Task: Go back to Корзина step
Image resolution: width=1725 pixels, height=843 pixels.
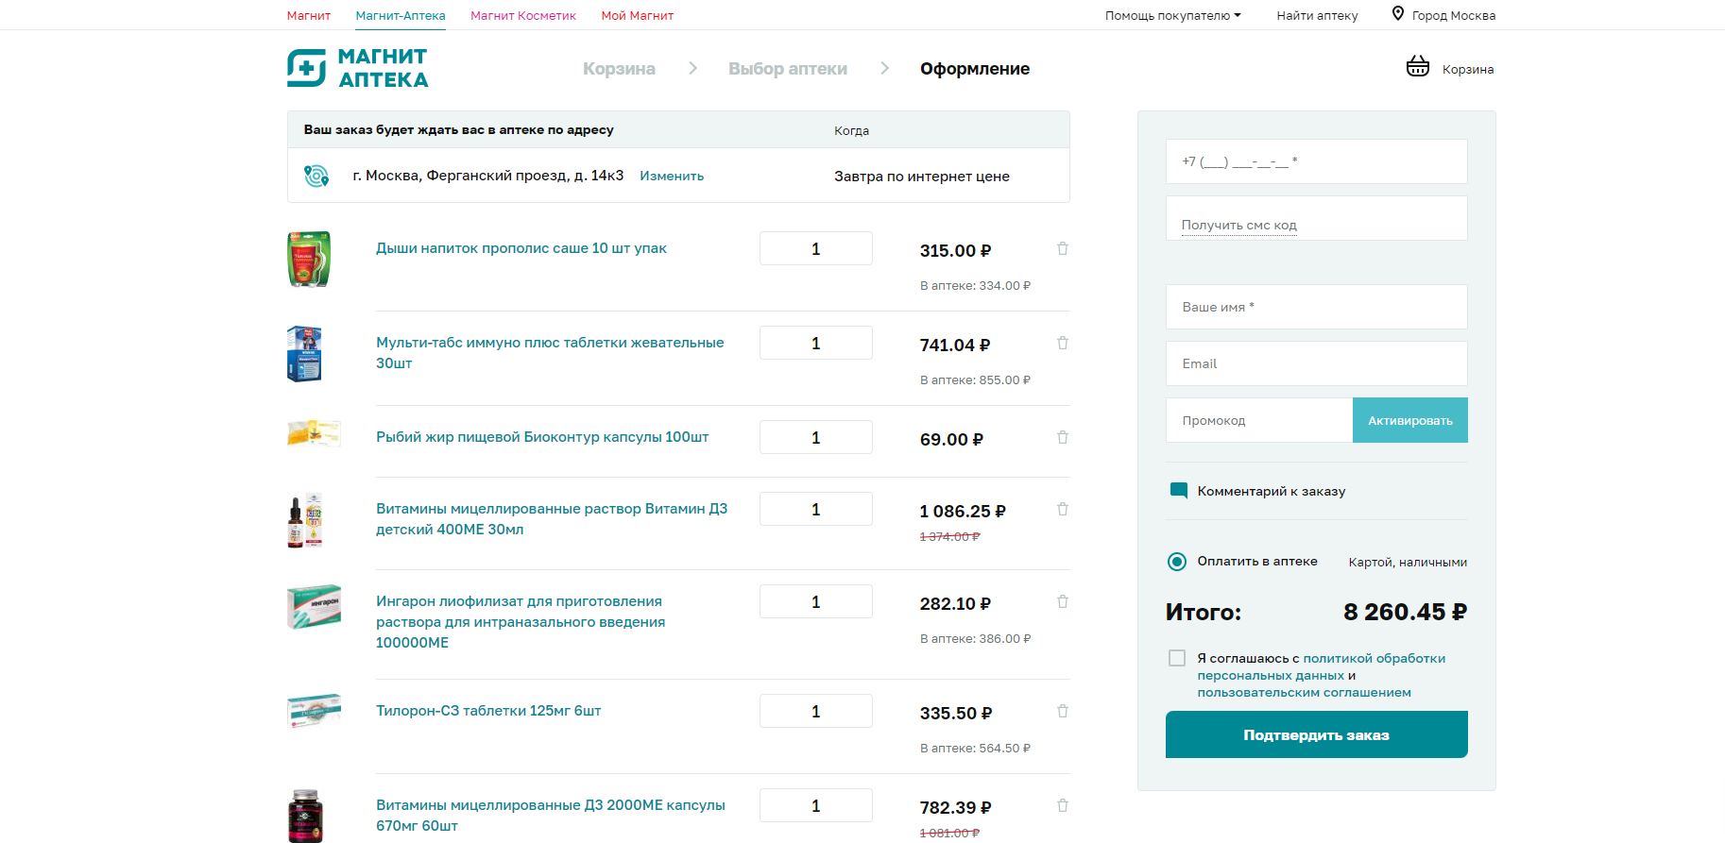Action: coord(619,69)
